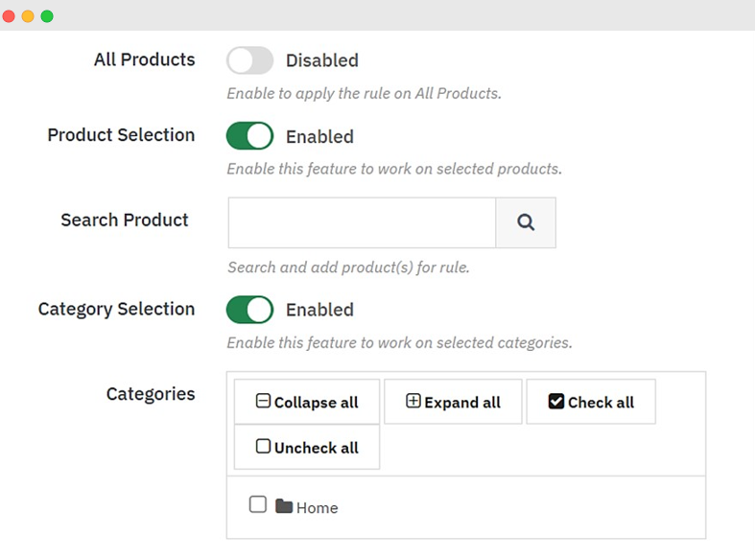Click the green maximize window button
Viewport: 755px width, 558px height.
click(47, 16)
